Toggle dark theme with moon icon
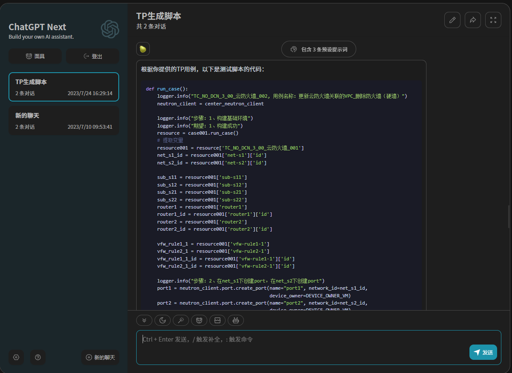 pos(163,320)
